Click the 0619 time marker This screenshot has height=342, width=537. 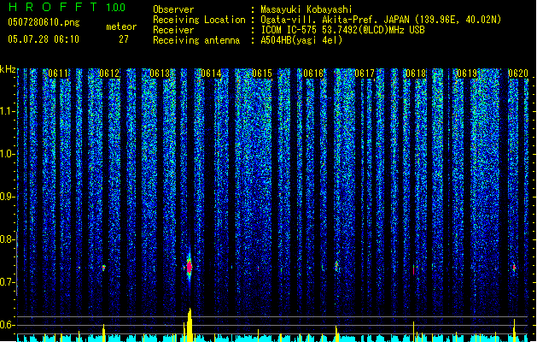pos(467,74)
